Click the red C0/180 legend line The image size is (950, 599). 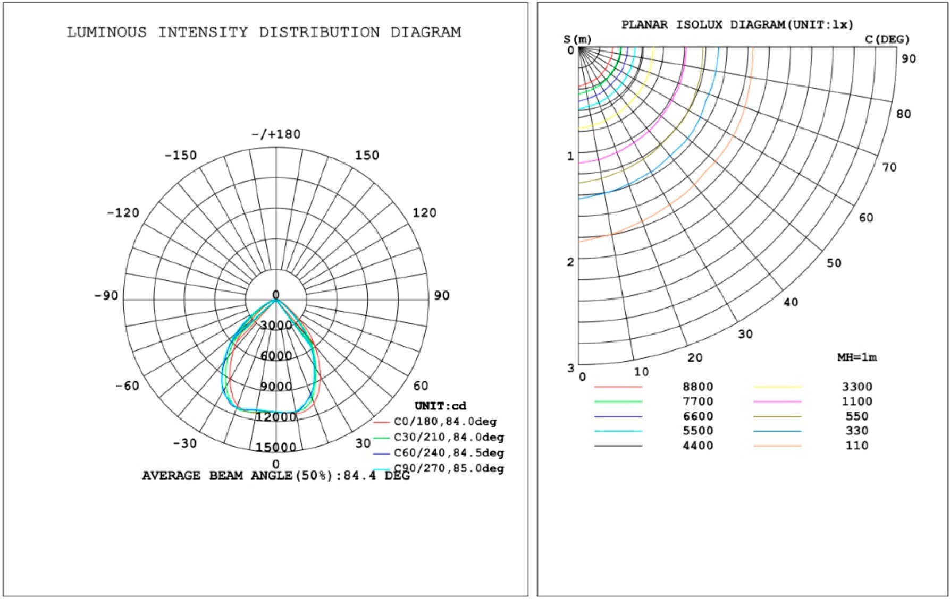coord(382,423)
